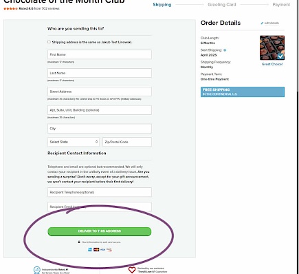Click the Mastercard payment icon

[x=96, y=249]
